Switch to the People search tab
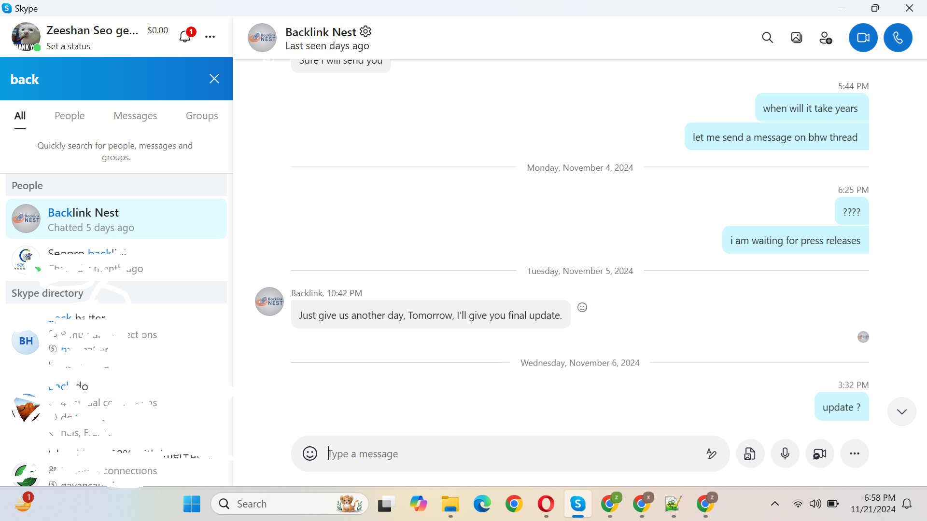The height and width of the screenshot is (521, 927). pos(70,116)
